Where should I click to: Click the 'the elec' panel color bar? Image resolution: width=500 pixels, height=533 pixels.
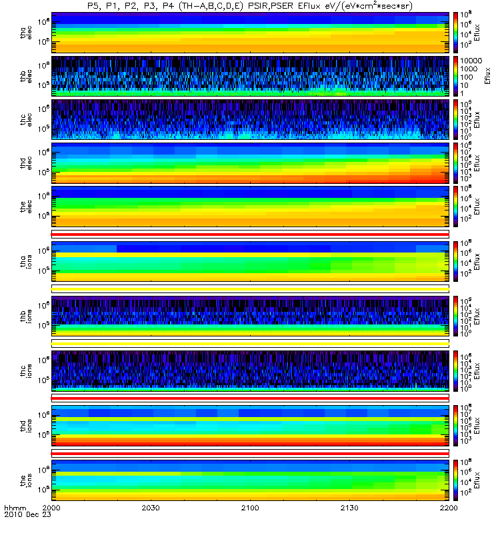(x=455, y=207)
